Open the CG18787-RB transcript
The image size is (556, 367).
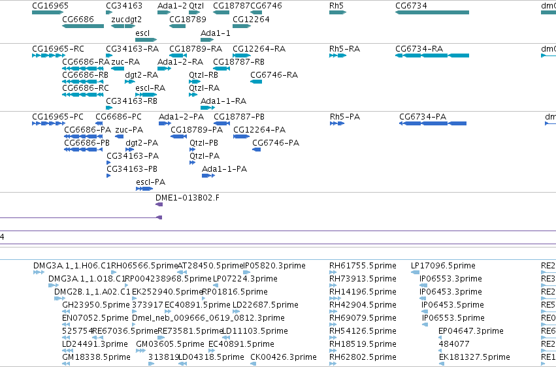coord(238,61)
